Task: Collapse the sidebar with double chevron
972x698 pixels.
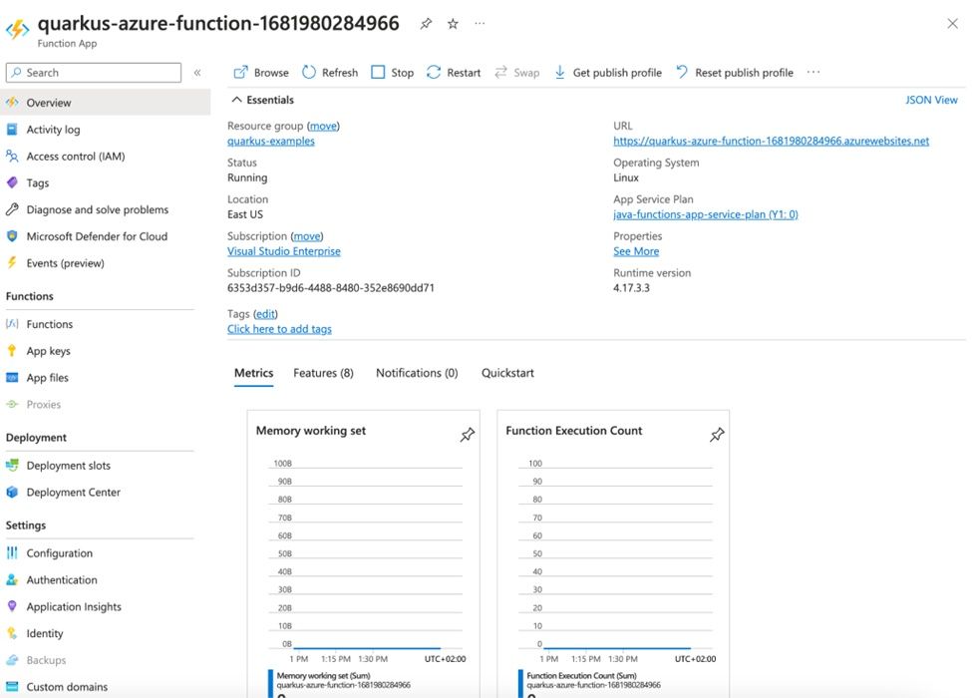Action: (197, 73)
